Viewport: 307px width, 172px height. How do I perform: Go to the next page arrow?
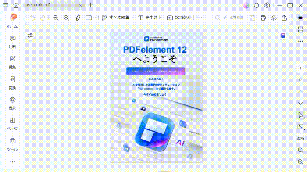click(x=300, y=103)
